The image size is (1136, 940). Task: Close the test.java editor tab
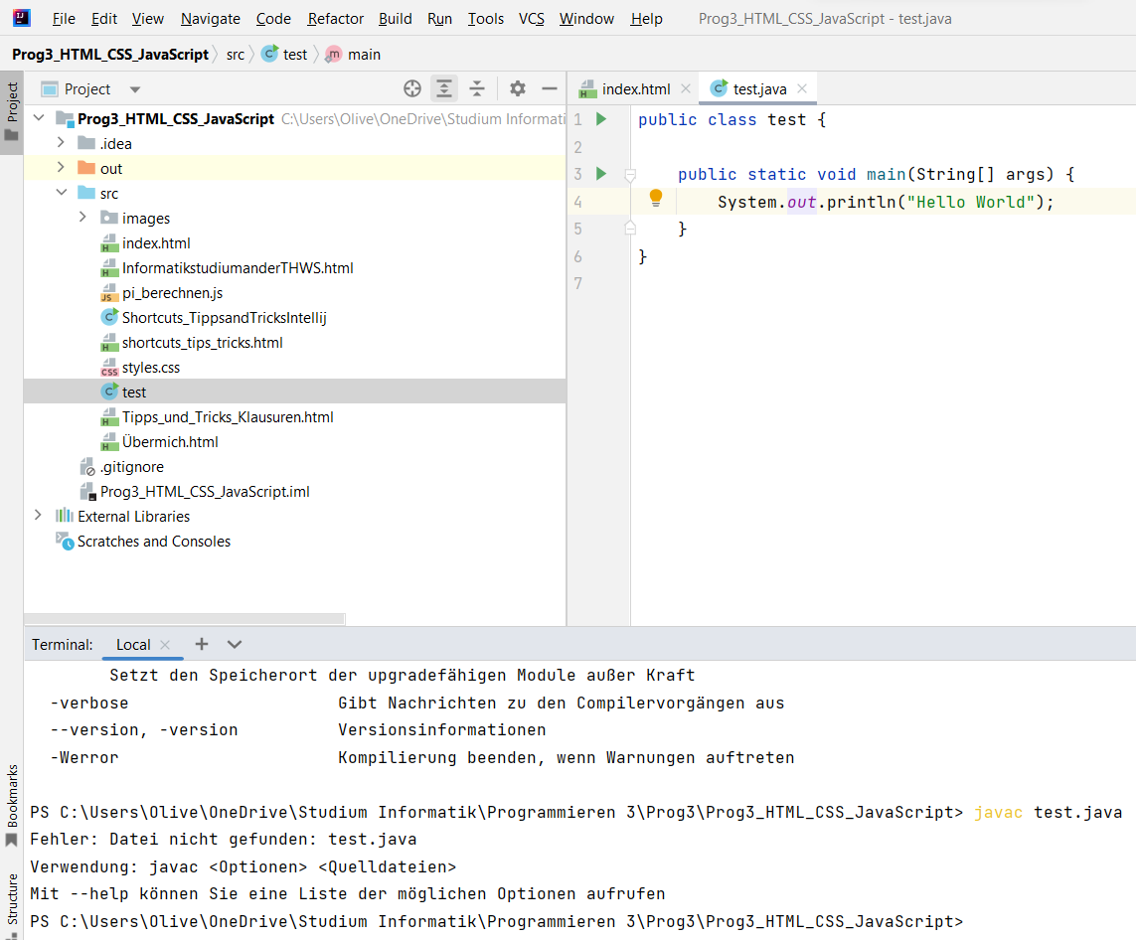[x=801, y=87]
